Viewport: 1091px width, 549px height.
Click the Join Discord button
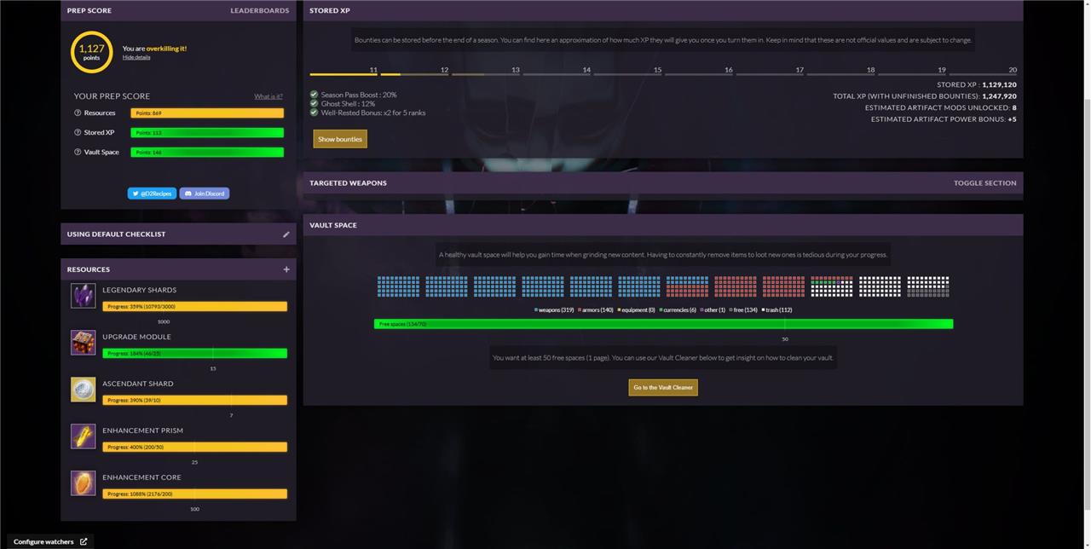205,194
